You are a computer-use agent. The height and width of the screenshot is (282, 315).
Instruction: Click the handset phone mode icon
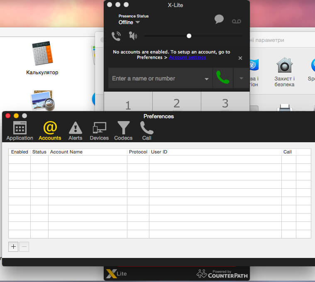(116, 36)
